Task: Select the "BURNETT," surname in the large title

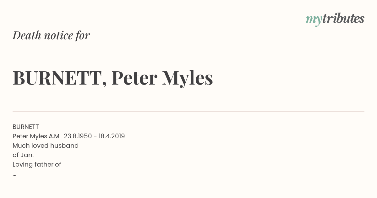Action: [59, 78]
